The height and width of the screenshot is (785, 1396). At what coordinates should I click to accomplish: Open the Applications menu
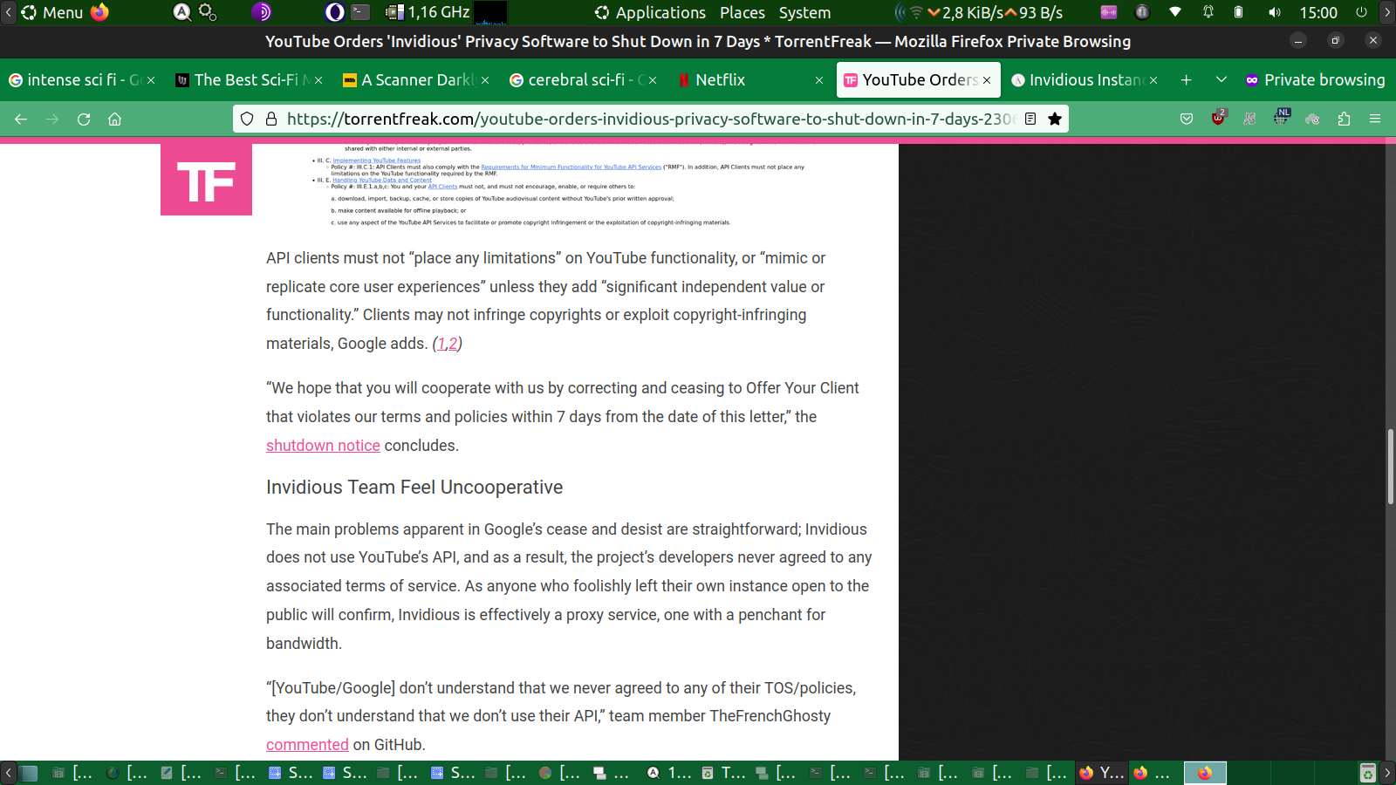click(651, 12)
